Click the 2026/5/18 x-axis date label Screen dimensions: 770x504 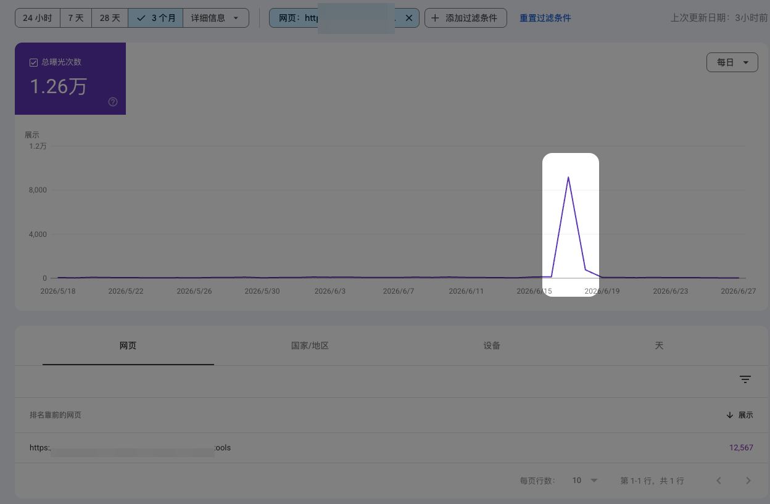(x=58, y=291)
